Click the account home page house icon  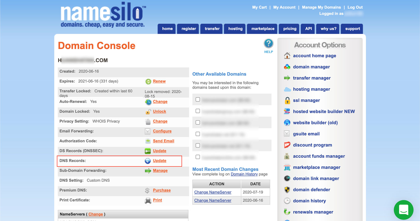[x=287, y=55]
